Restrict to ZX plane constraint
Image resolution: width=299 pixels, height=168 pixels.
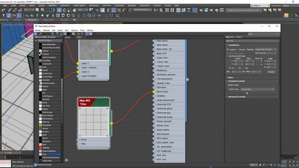(14, 15)
